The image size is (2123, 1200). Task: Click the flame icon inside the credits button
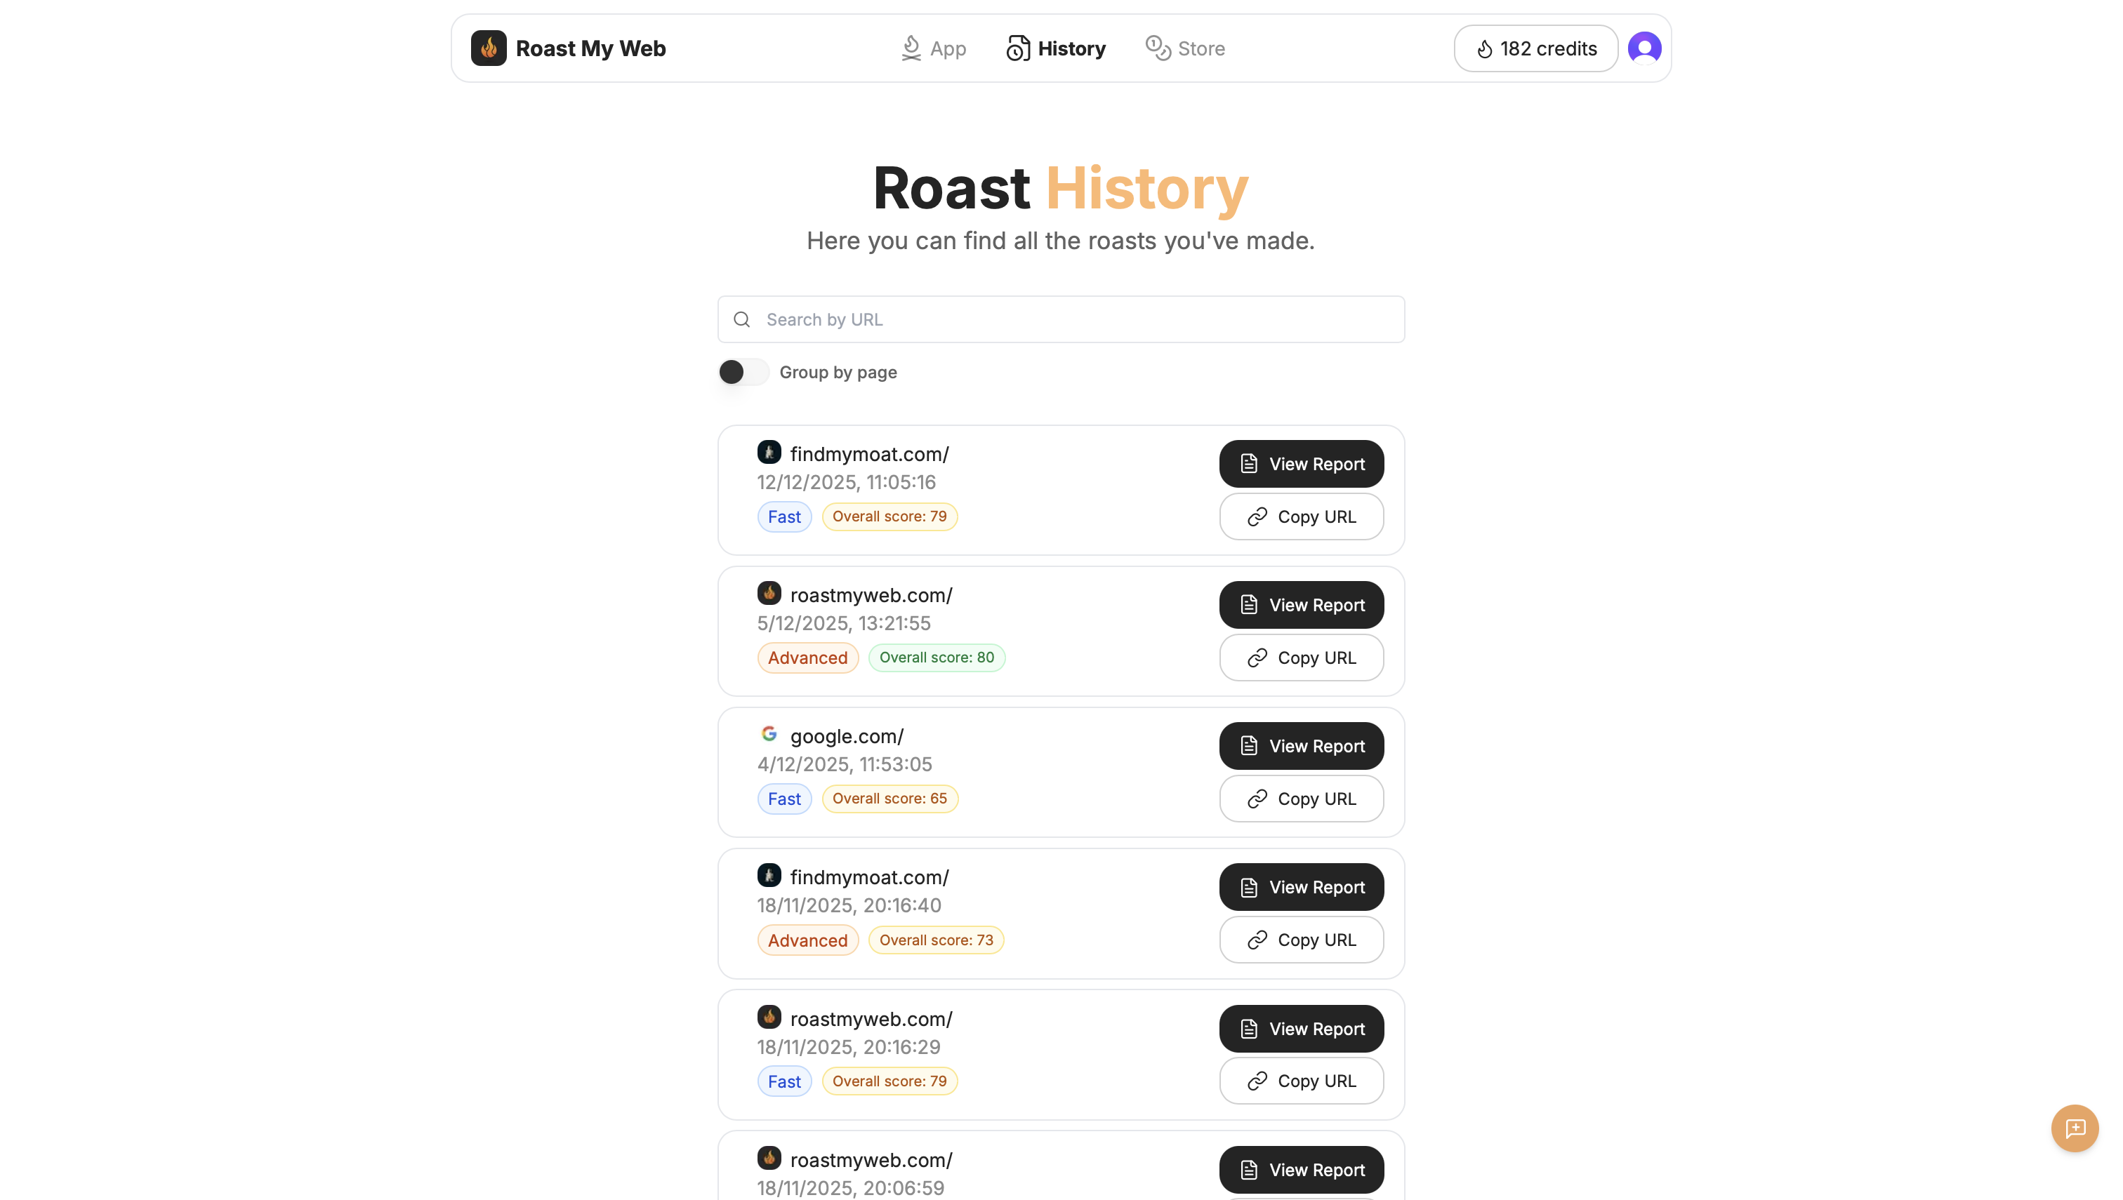[1484, 48]
